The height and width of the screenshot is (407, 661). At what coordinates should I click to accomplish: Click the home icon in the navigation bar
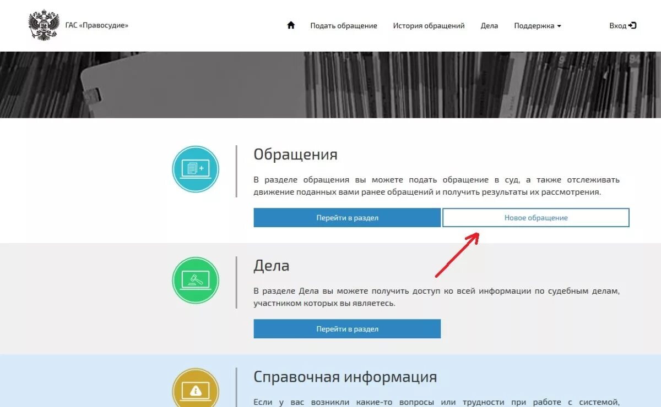[290, 25]
